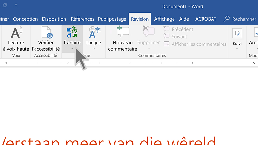The height and width of the screenshot is (145, 258).
Task: Click the search magnifier icon
Action: tap(227, 19)
